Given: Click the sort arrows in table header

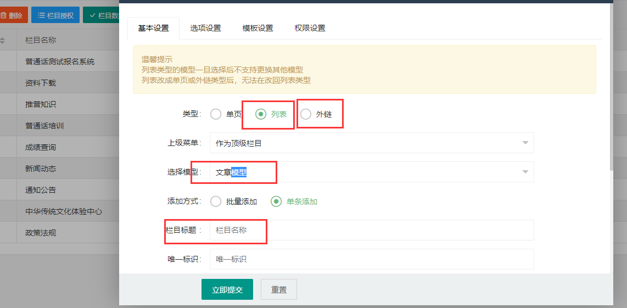Looking at the screenshot, I should click(x=3, y=41).
